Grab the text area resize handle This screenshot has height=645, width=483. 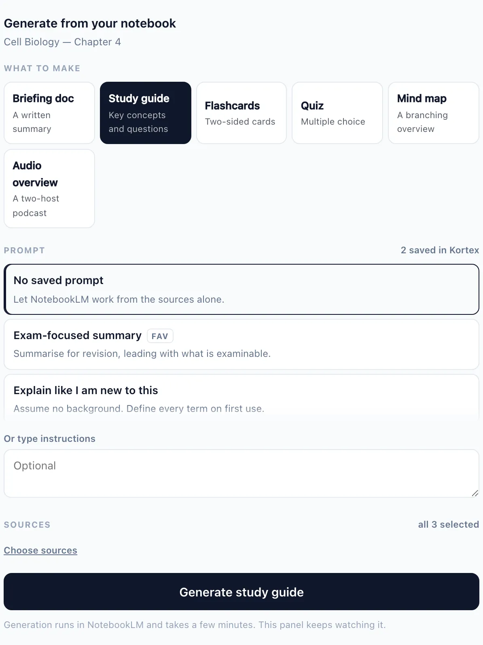coord(475,493)
